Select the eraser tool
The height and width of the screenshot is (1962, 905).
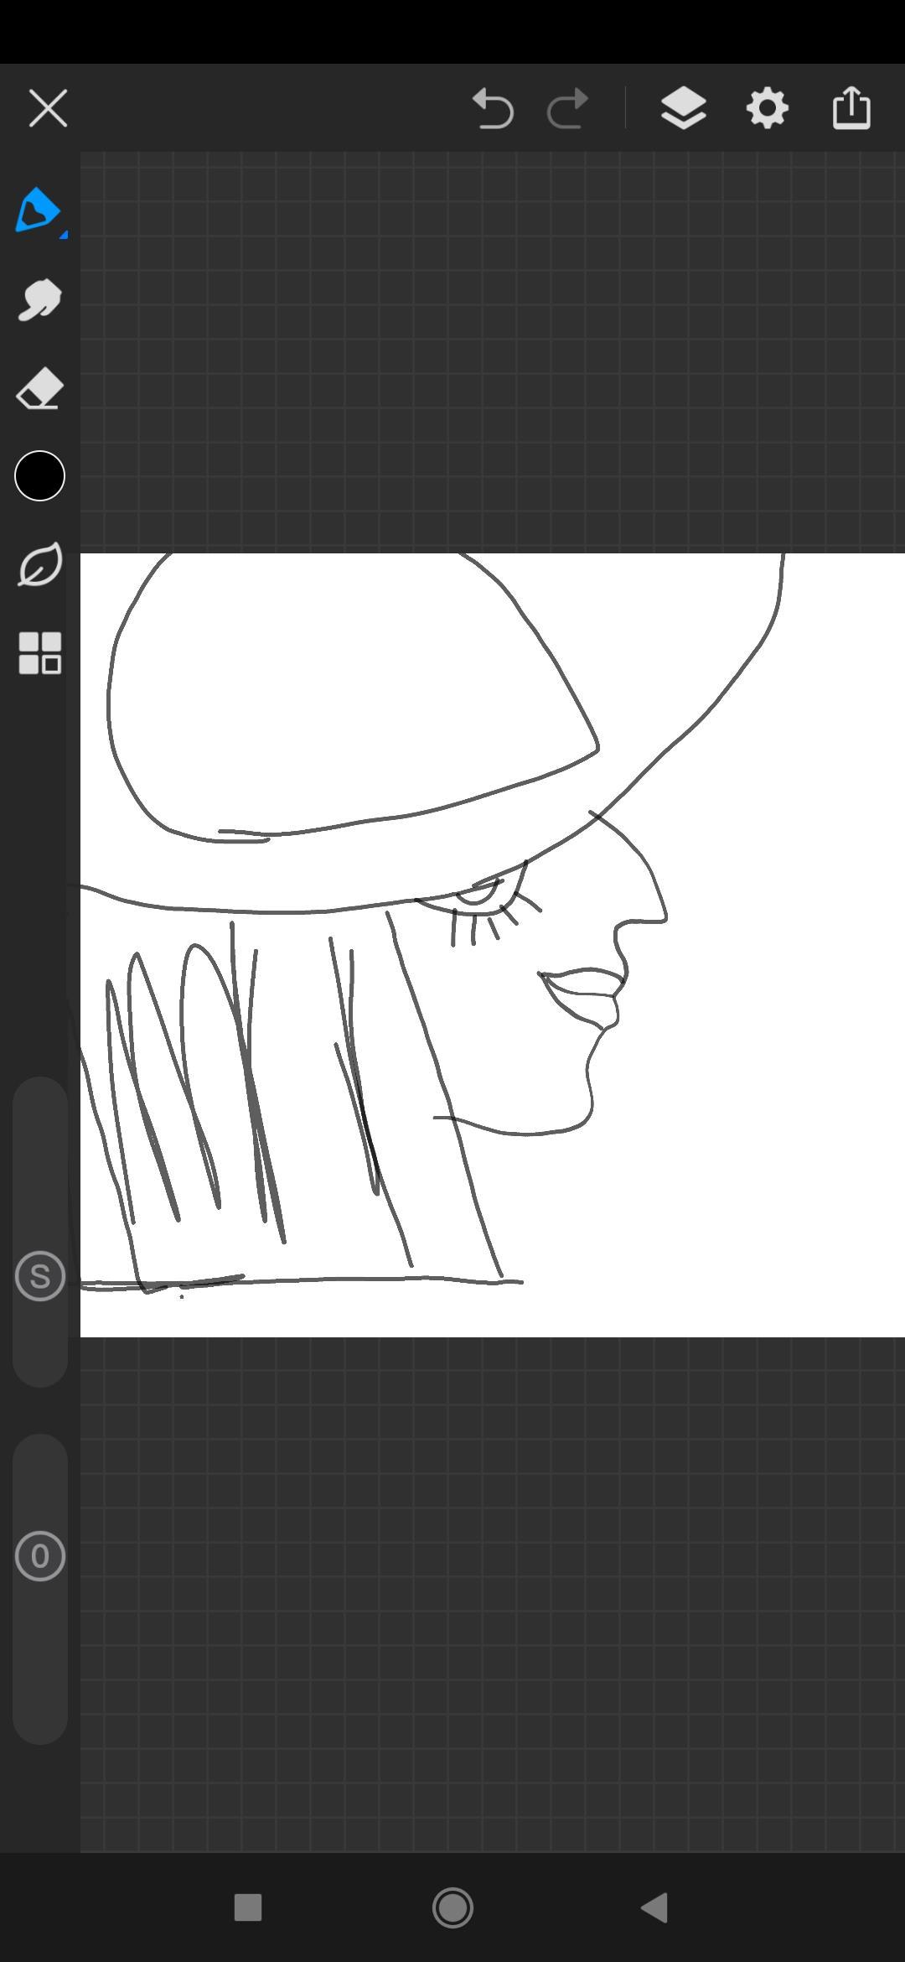(39, 389)
